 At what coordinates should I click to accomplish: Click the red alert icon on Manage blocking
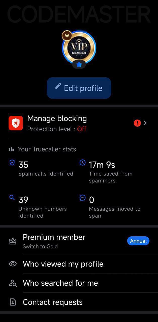137,123
